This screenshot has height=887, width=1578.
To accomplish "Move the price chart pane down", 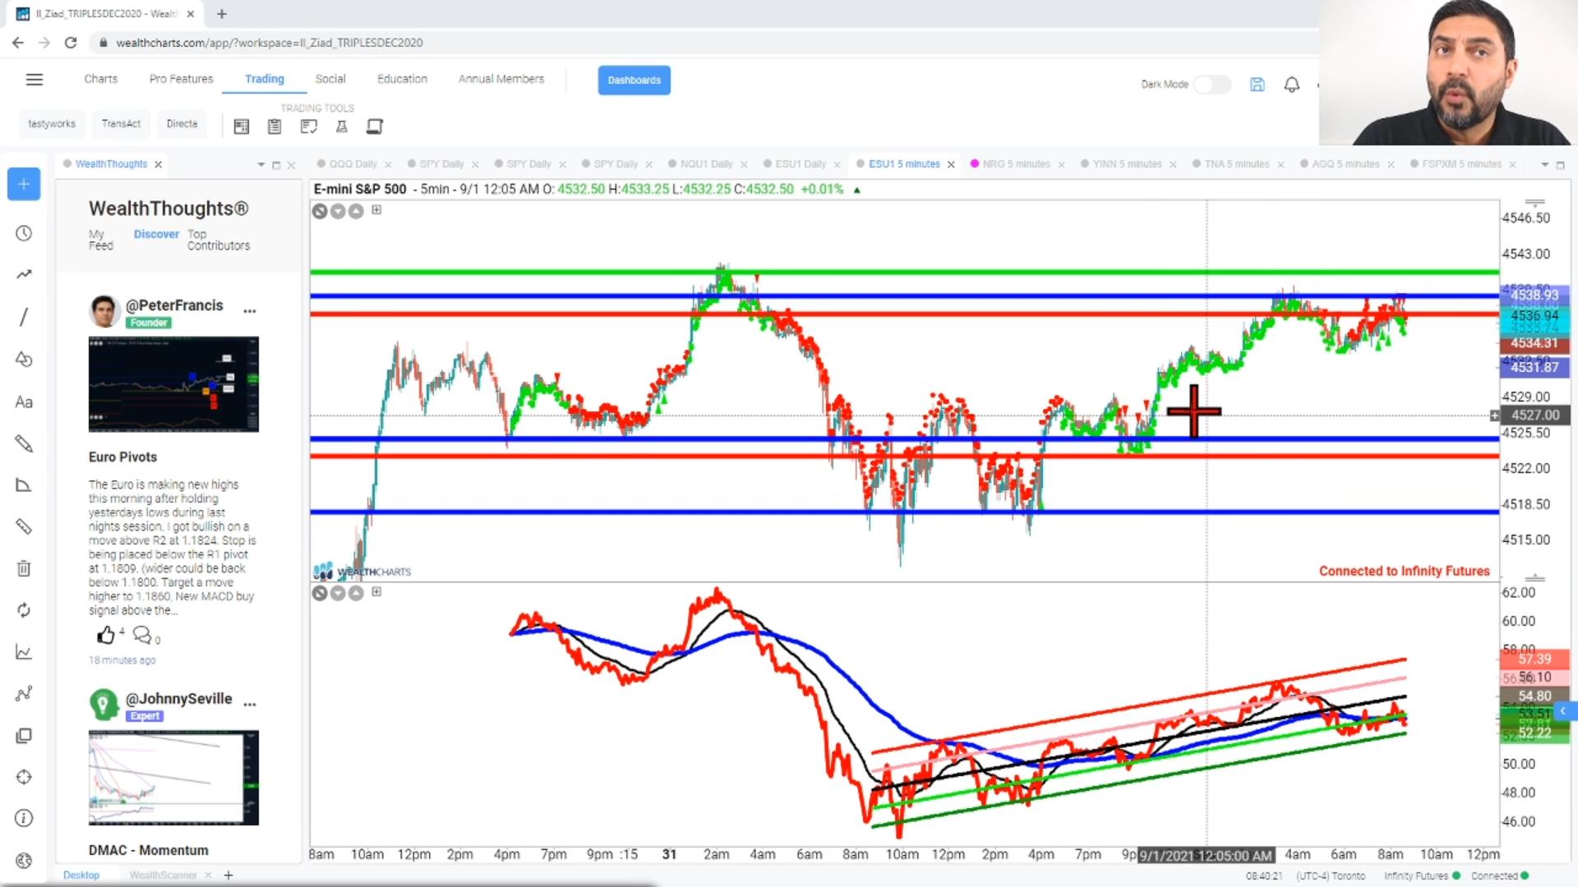I will (x=338, y=211).
